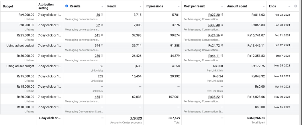
Task: Select the Budget column header
Action: [8, 6]
